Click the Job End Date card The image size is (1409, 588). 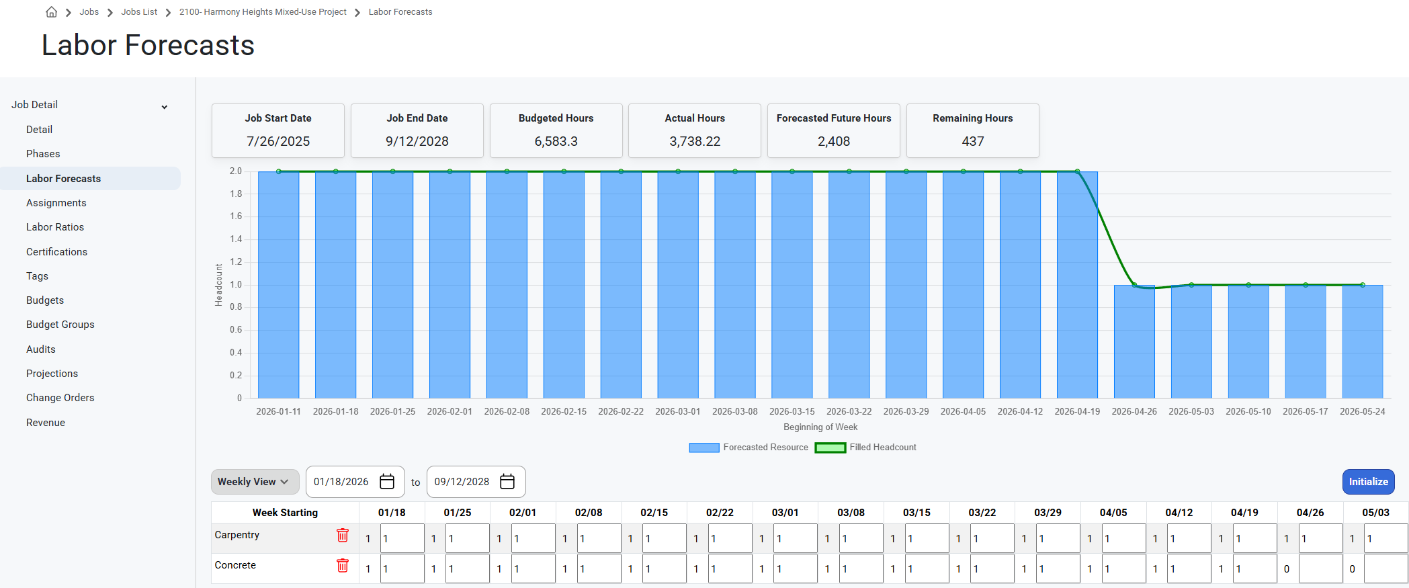[x=417, y=130]
